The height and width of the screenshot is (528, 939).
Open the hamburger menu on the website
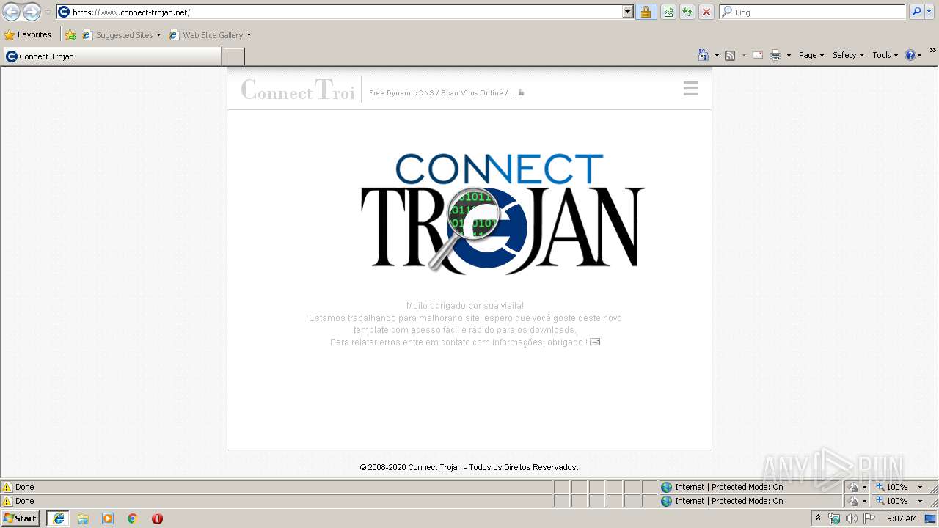690,89
